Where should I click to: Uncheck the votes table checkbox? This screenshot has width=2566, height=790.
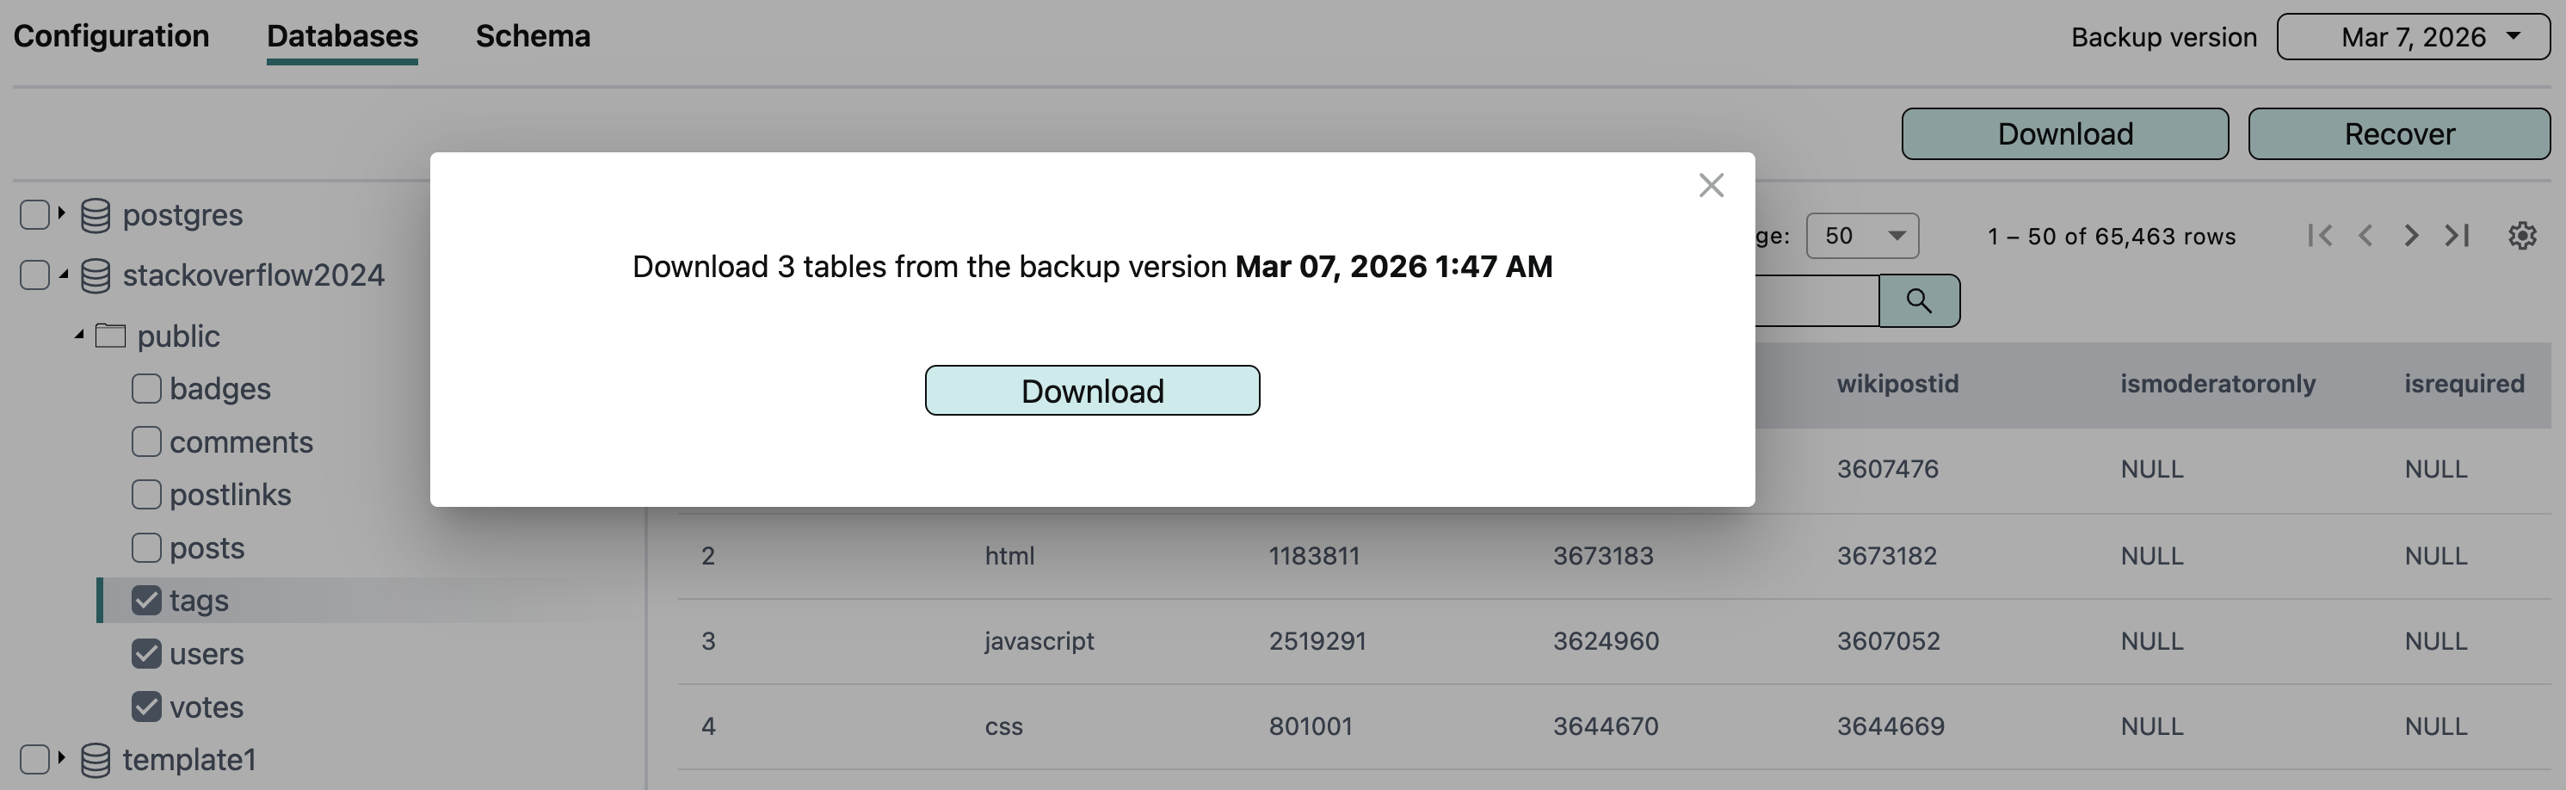click(146, 707)
